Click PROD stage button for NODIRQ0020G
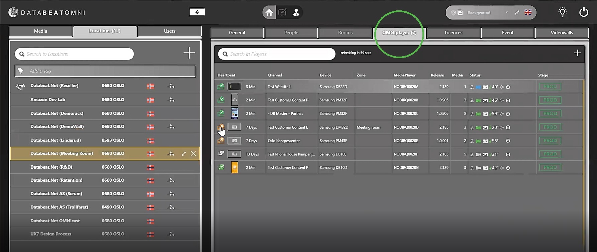 pos(550,167)
